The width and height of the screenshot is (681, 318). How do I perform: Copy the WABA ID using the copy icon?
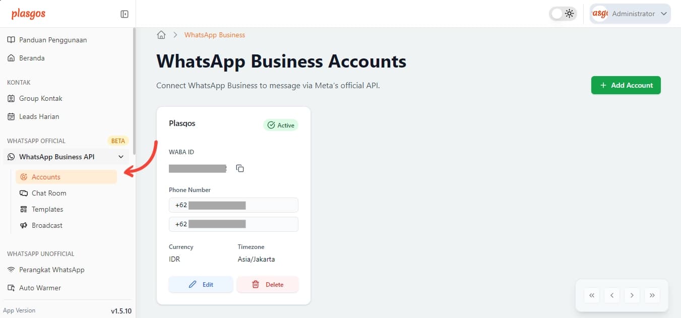pyautogui.click(x=240, y=168)
